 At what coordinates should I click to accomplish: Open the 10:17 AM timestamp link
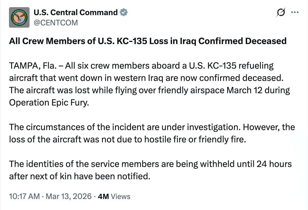[24, 196]
